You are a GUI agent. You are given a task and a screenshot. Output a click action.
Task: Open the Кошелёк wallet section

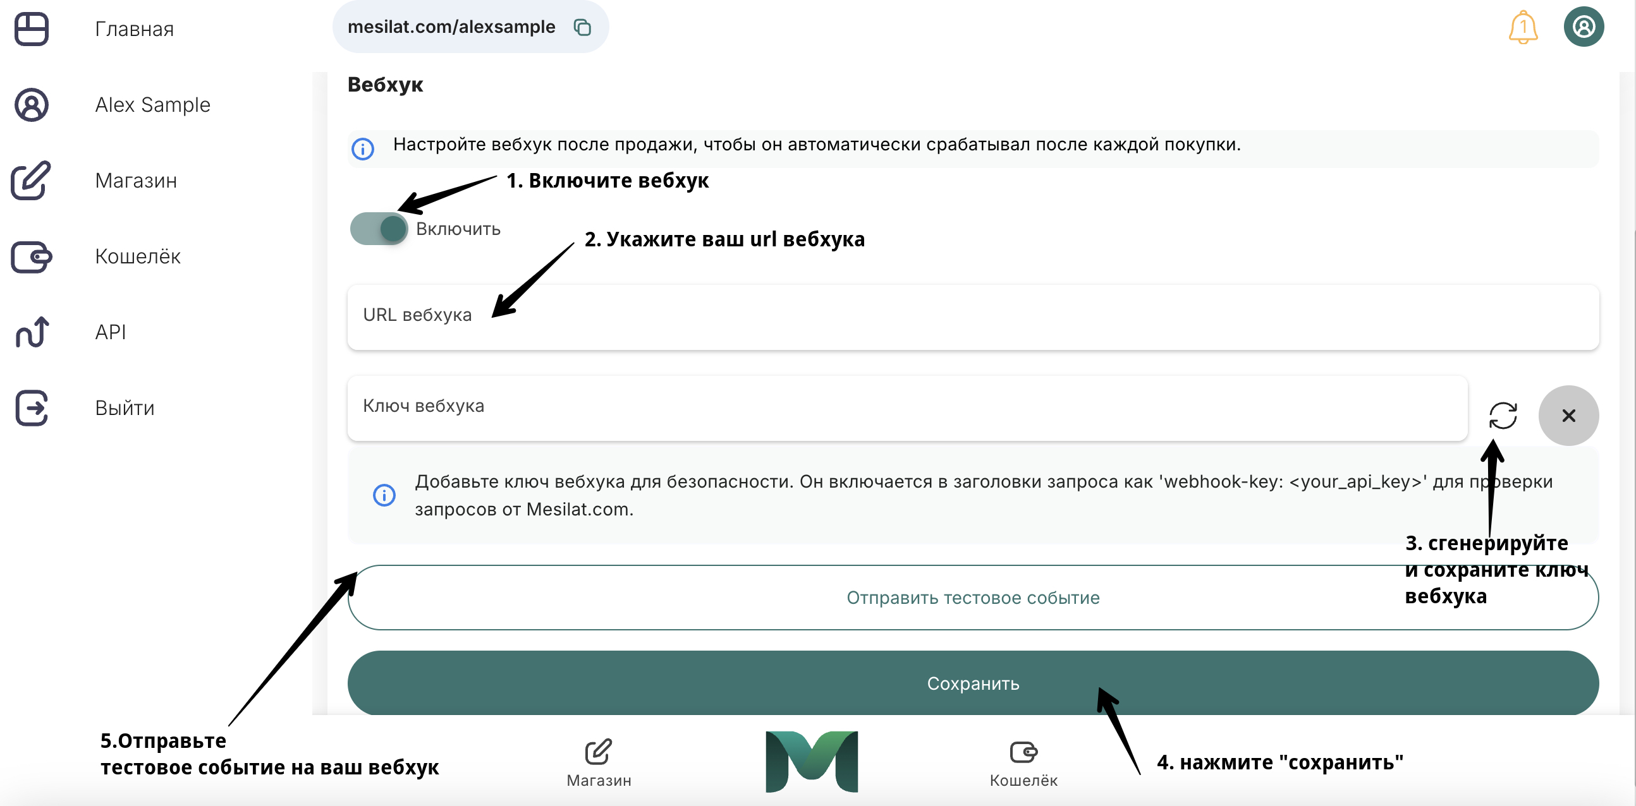coord(137,256)
